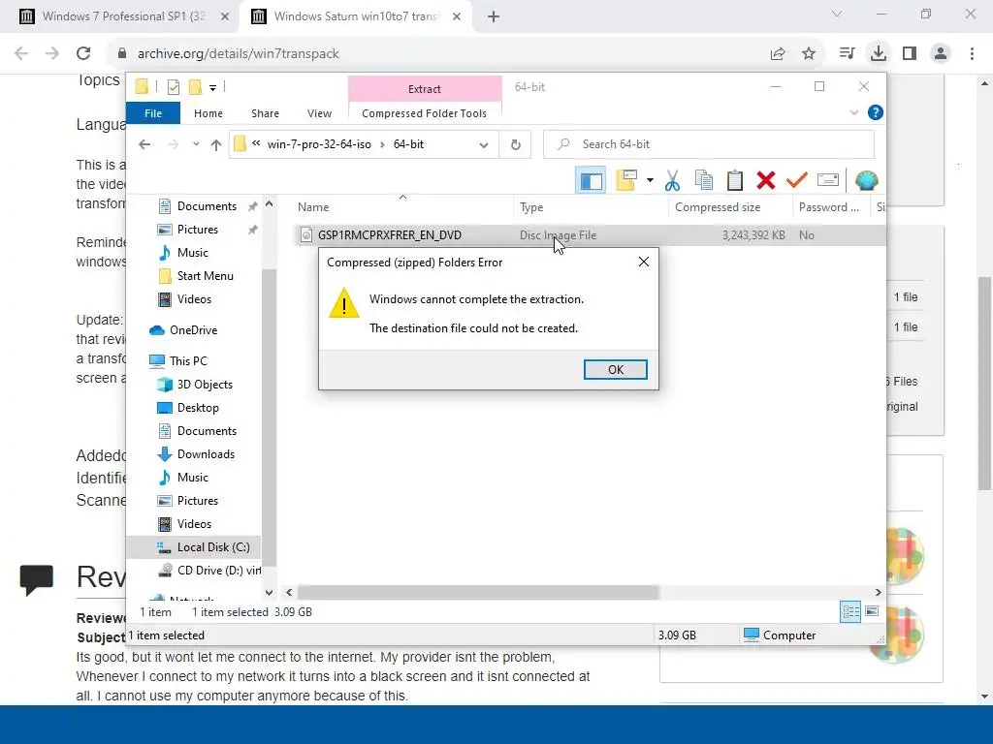
Task: Select This PC in navigation pane
Action: [x=188, y=361]
